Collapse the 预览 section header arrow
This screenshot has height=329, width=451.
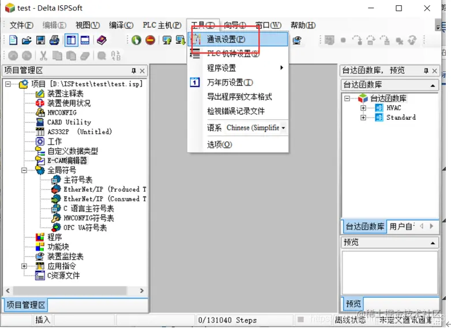pos(433,243)
